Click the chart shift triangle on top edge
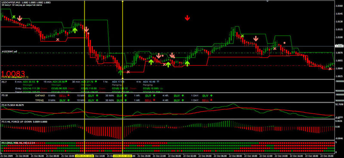344x158 pixels. (x=267, y=1)
